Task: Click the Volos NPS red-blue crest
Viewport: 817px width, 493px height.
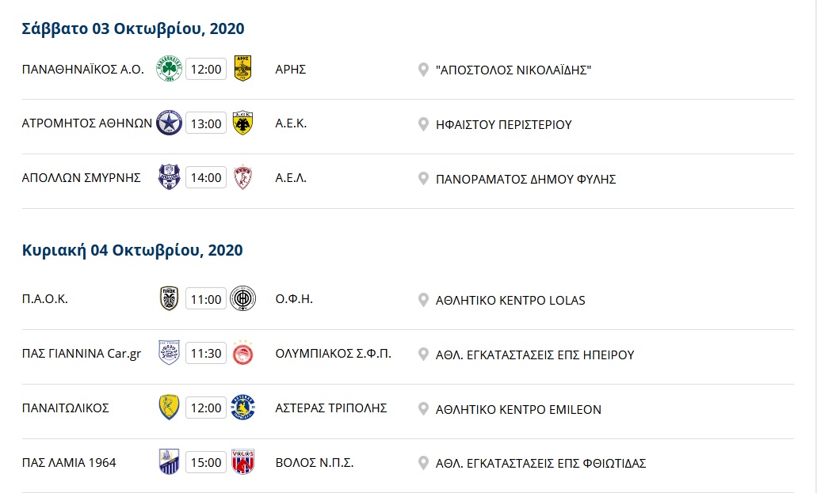Action: tap(242, 462)
